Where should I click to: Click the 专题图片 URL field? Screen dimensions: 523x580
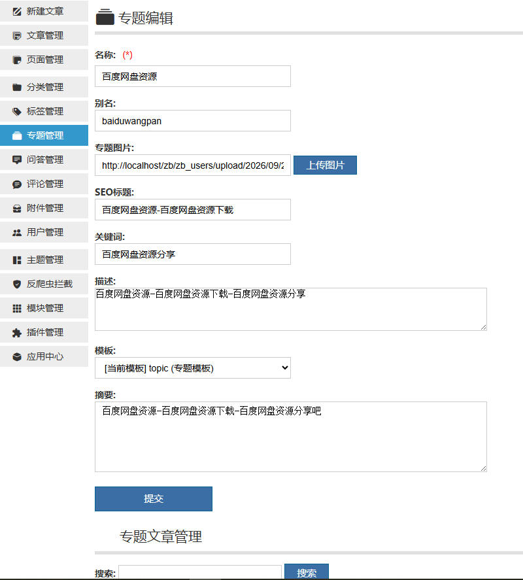pyautogui.click(x=193, y=165)
